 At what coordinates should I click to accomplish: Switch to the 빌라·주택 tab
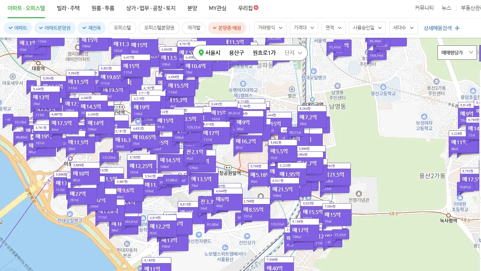[67, 9]
